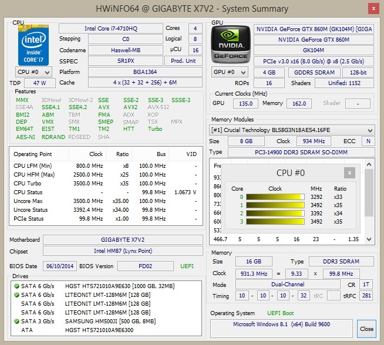This screenshot has width=384, height=345.
Task: Click the green status icon beside SAMSUNG HM500JI
Action: pyautogui.click(x=16, y=321)
